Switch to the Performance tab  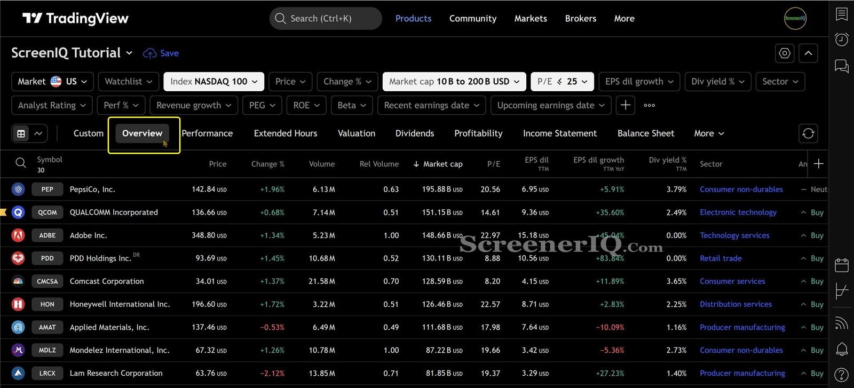point(207,133)
